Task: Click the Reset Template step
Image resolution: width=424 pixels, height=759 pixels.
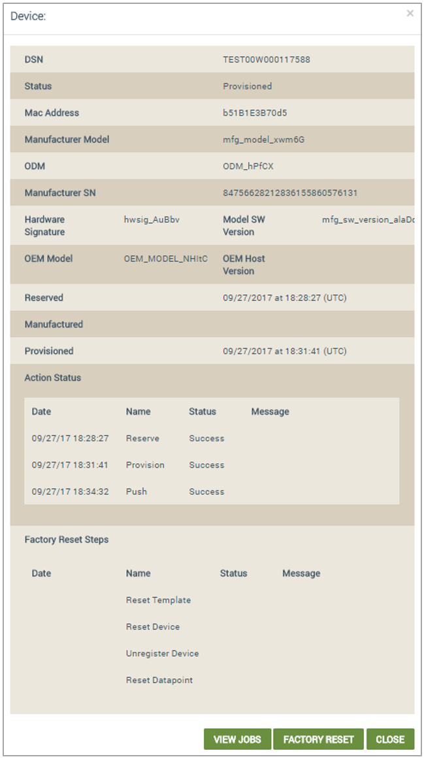Action: point(158,600)
